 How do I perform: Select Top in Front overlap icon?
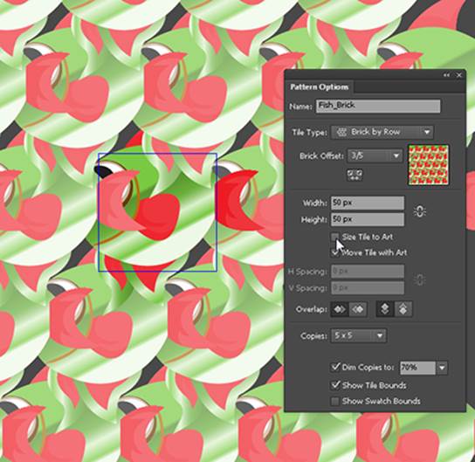[385, 309]
